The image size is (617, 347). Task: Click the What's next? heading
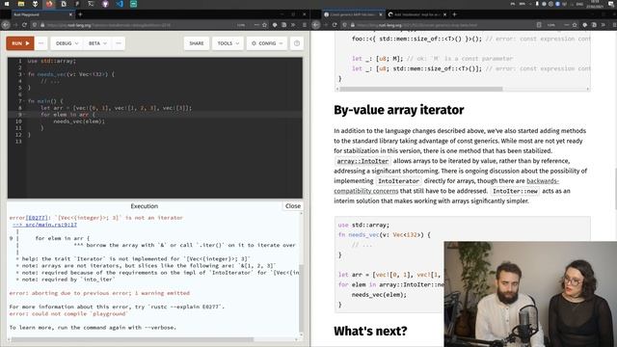(370, 331)
